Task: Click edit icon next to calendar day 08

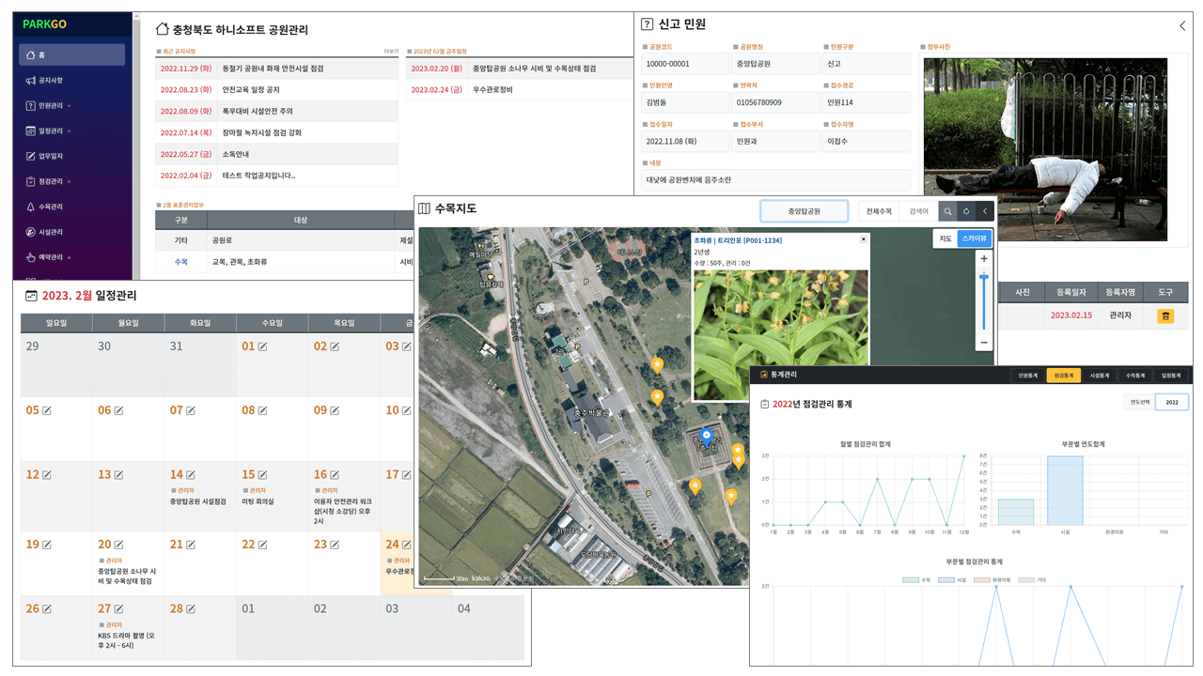Action: 263,411
